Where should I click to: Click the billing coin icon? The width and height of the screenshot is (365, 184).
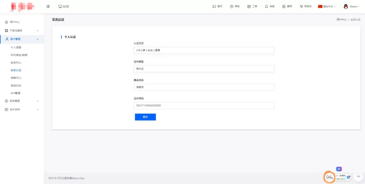284,6
